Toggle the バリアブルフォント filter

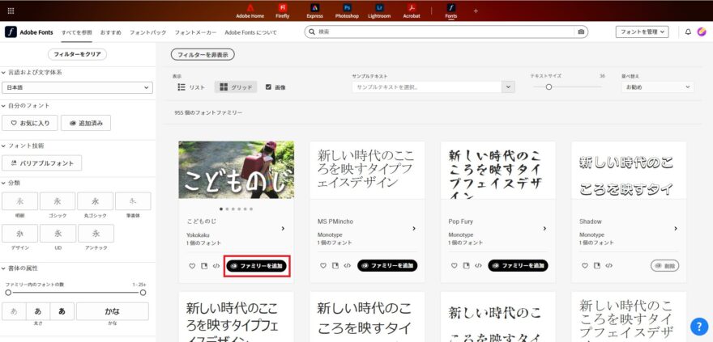pyautogui.click(x=42, y=163)
